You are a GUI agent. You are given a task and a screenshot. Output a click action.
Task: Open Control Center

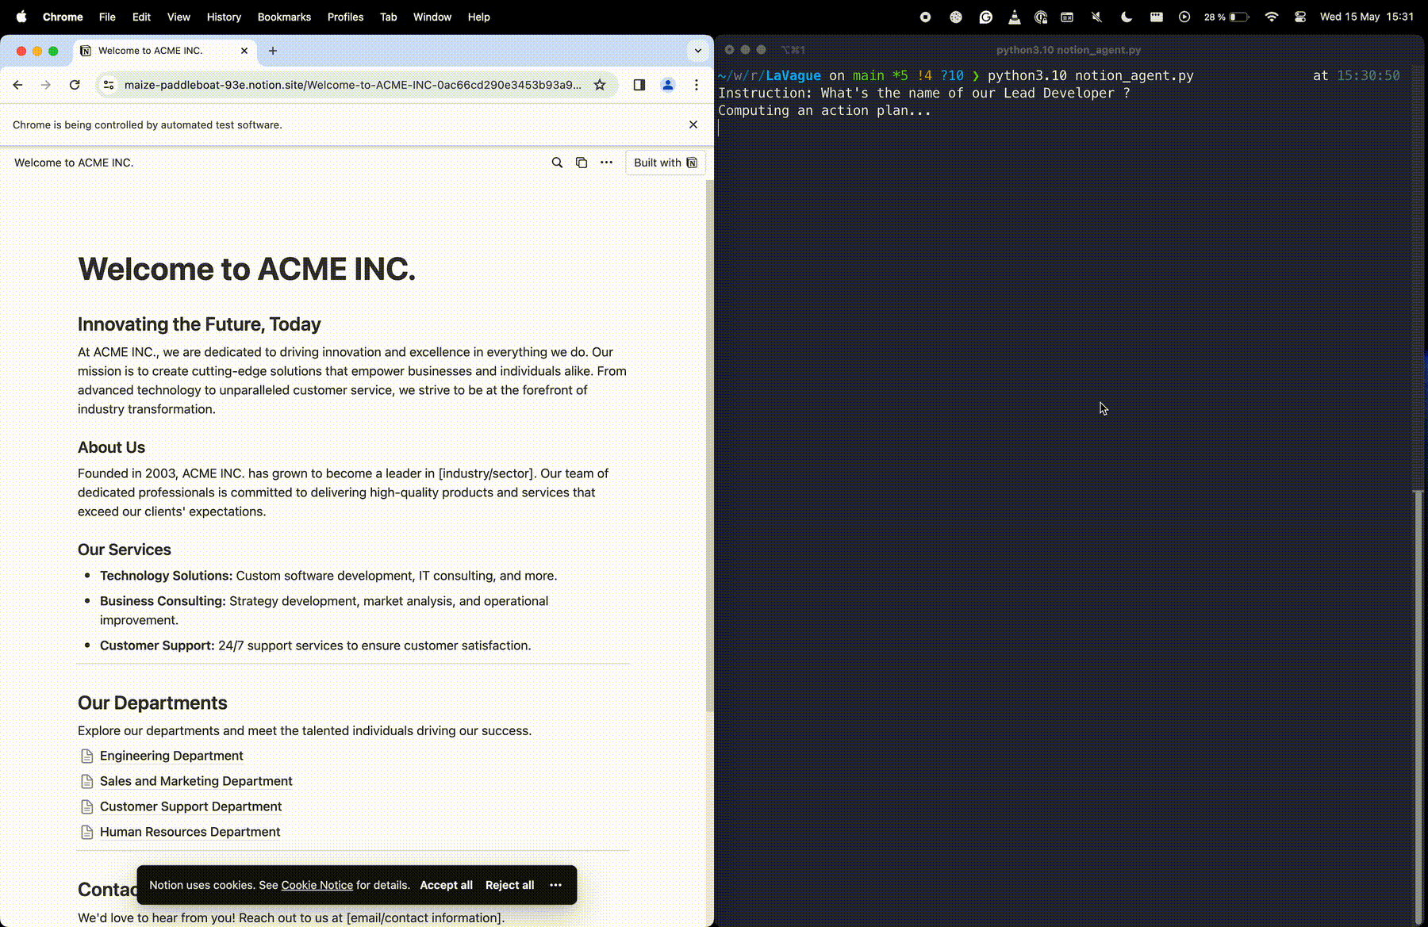point(1300,17)
